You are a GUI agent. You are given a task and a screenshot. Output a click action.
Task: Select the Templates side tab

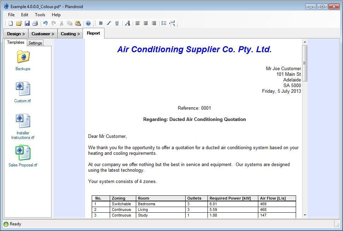tap(16, 42)
